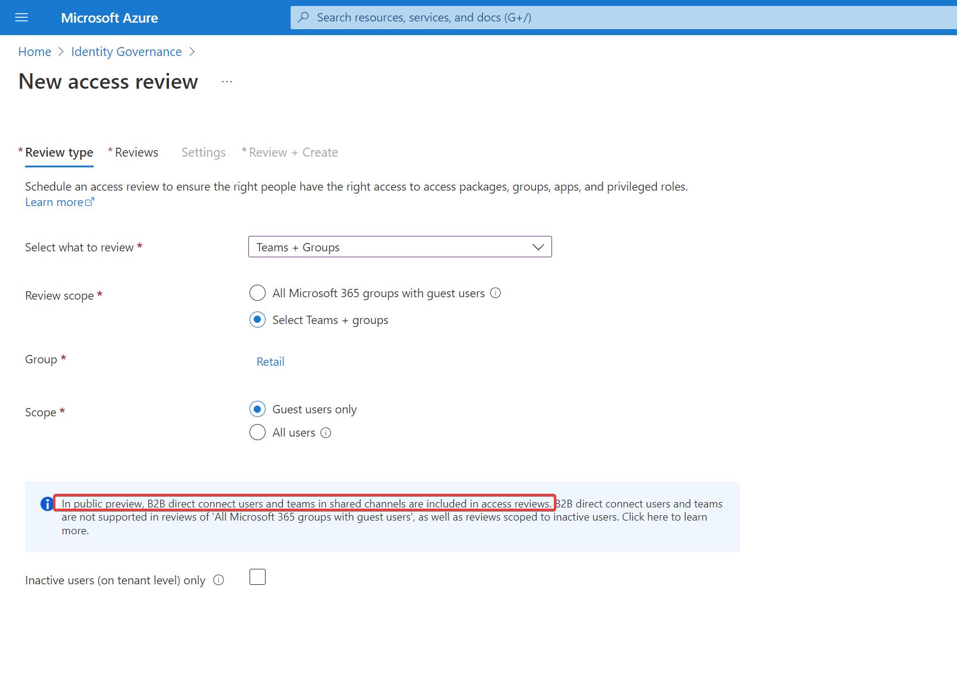This screenshot has height=676, width=957.
Task: Click info icon next to Inactive users label
Action: pos(219,580)
